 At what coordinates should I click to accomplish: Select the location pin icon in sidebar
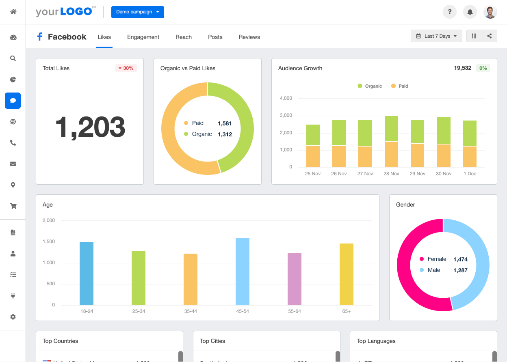pyautogui.click(x=13, y=185)
